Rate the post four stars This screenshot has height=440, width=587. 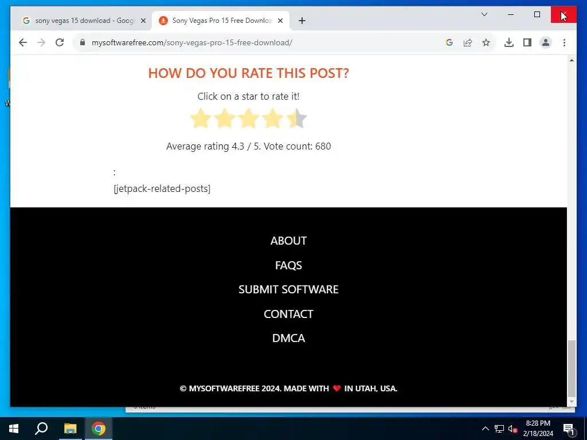(x=272, y=119)
